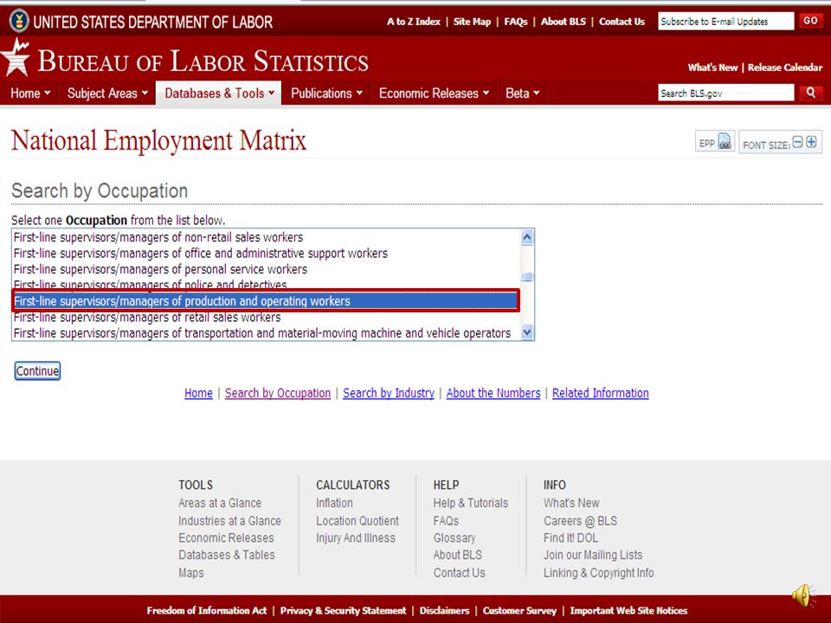Image resolution: width=831 pixels, height=623 pixels.
Task: Click the BLS star logo
Action: 16,57
